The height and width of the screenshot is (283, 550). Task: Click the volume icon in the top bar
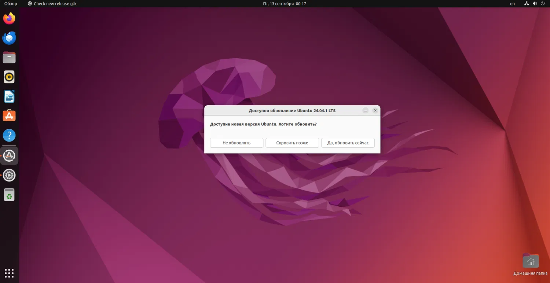tap(535, 4)
